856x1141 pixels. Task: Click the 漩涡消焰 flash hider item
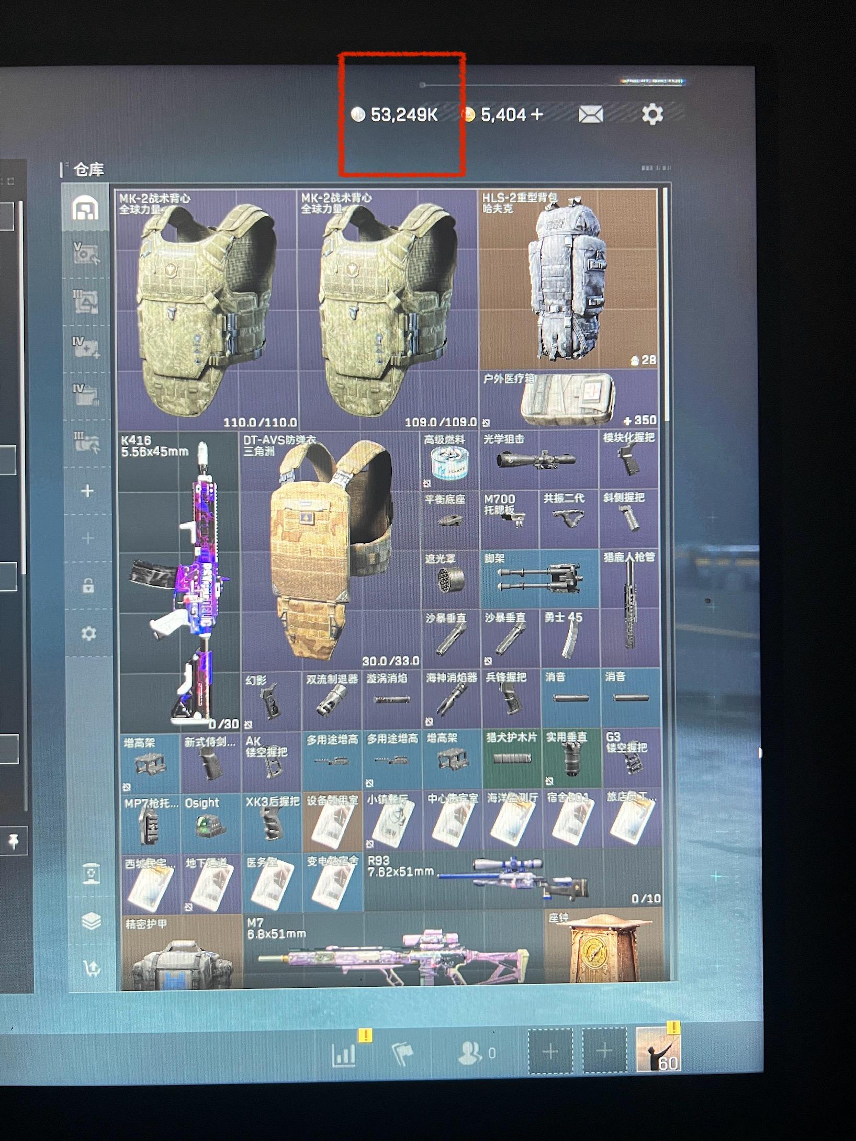(x=392, y=699)
